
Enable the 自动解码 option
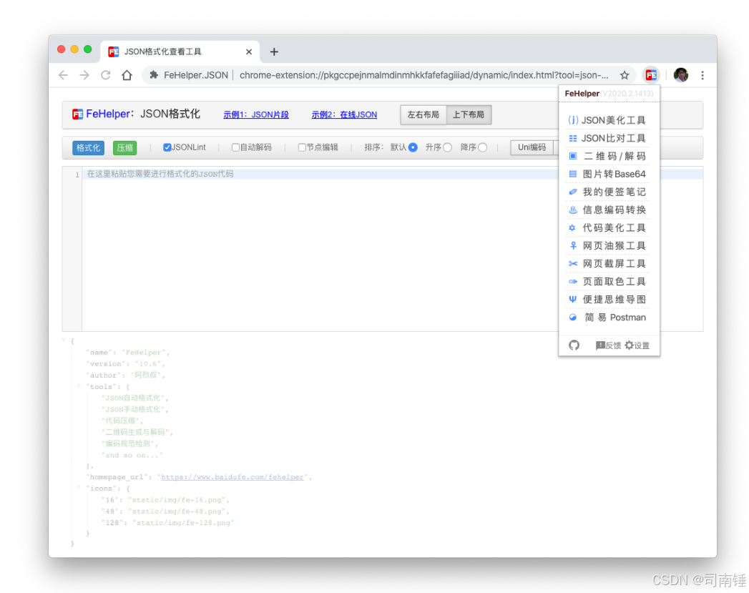click(236, 147)
